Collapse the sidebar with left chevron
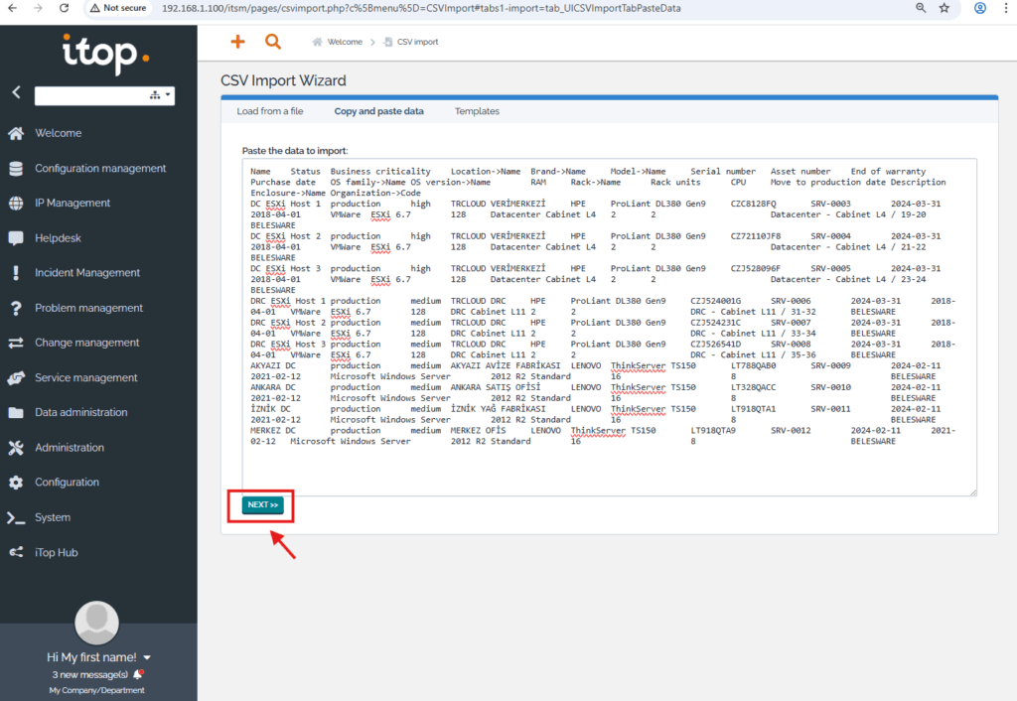The width and height of the screenshot is (1017, 701). [x=16, y=92]
